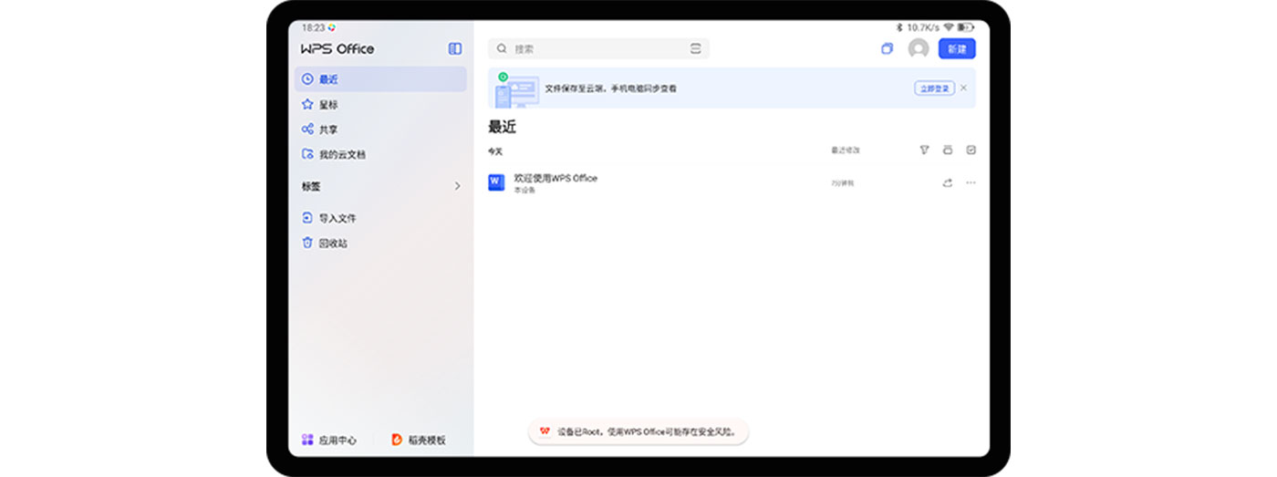Collapse the sidebar with the panel toggle icon
This screenshot has width=1277, height=477.
(455, 49)
